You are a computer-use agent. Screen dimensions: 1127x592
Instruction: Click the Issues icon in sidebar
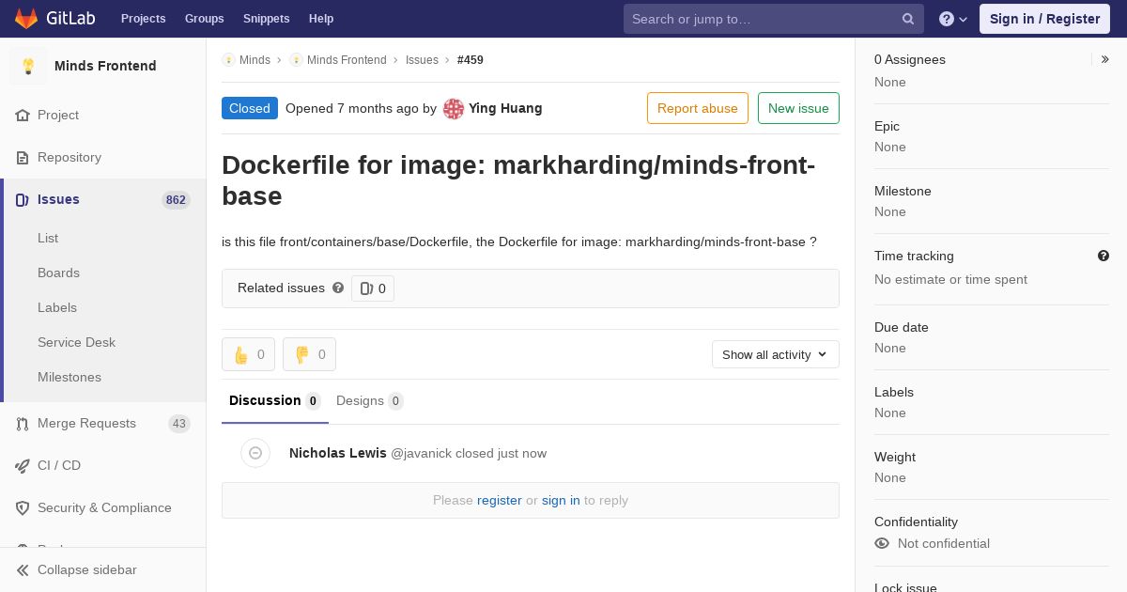coord(23,200)
